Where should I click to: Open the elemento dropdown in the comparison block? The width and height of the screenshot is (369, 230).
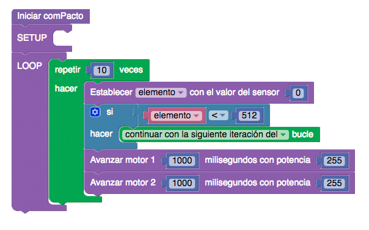177,115
